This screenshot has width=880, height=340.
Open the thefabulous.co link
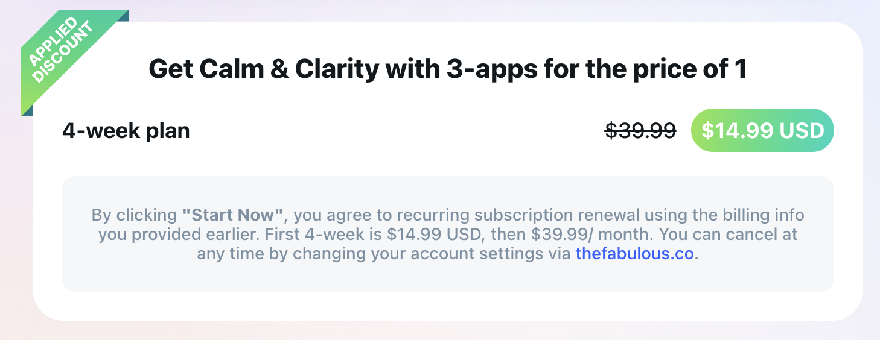pyautogui.click(x=634, y=253)
